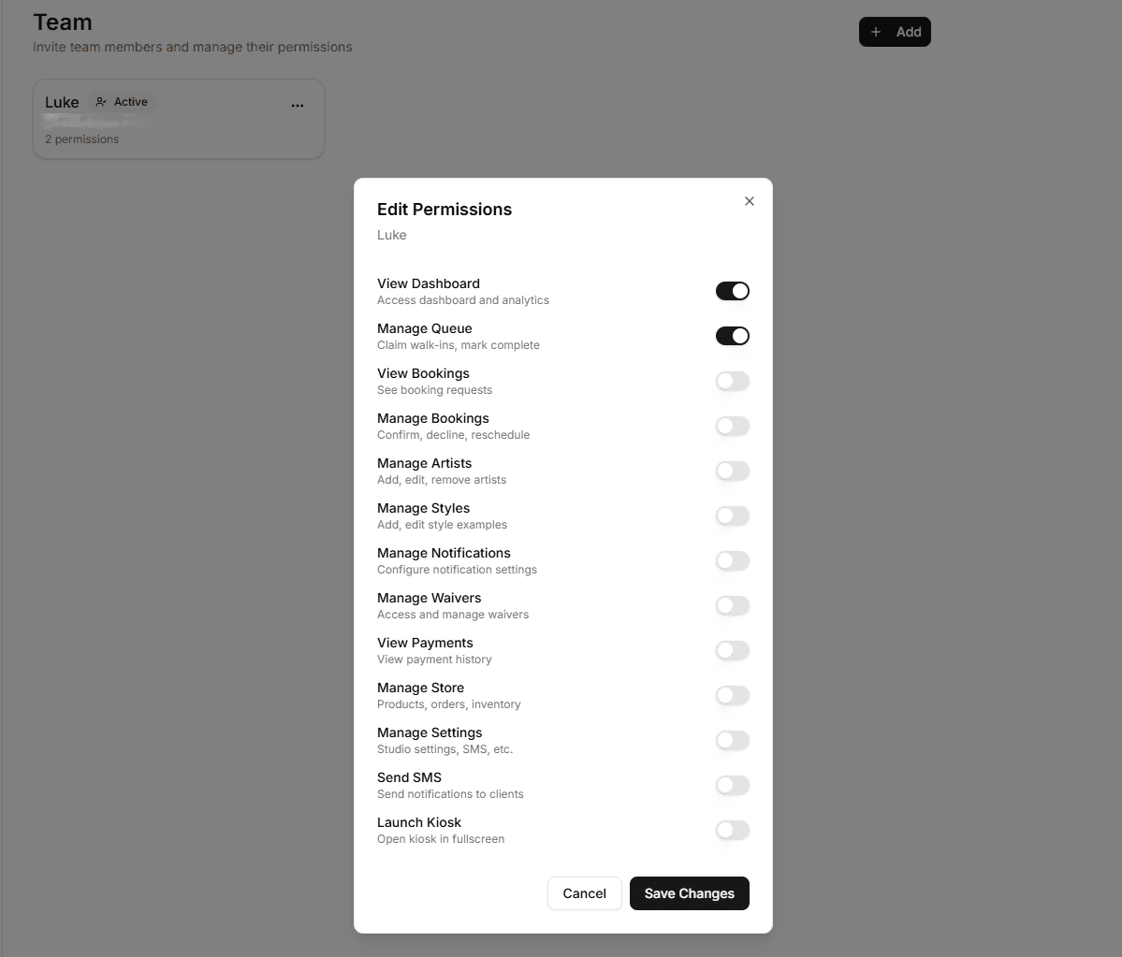The height and width of the screenshot is (957, 1122).
Task: Enable the View Bookings permission
Action: [x=733, y=381]
